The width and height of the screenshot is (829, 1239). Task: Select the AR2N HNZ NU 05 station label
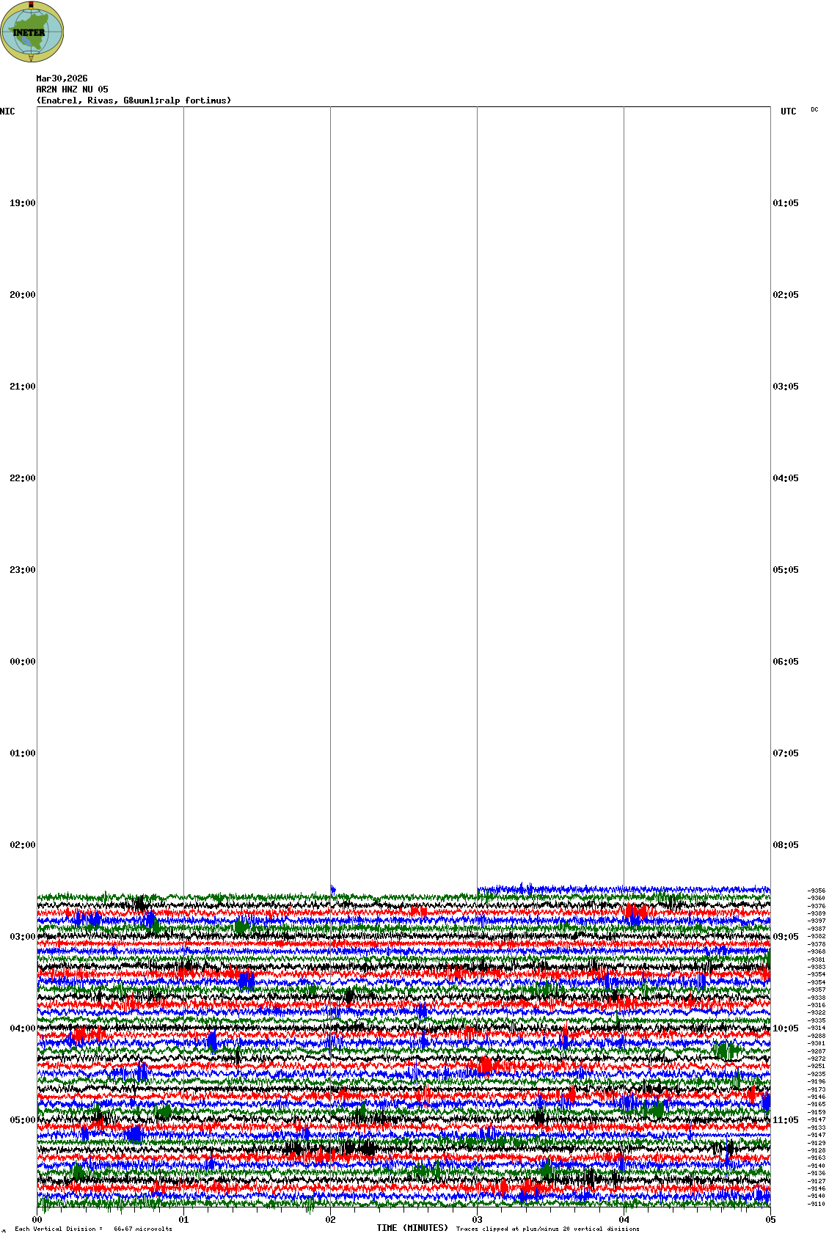pos(72,89)
